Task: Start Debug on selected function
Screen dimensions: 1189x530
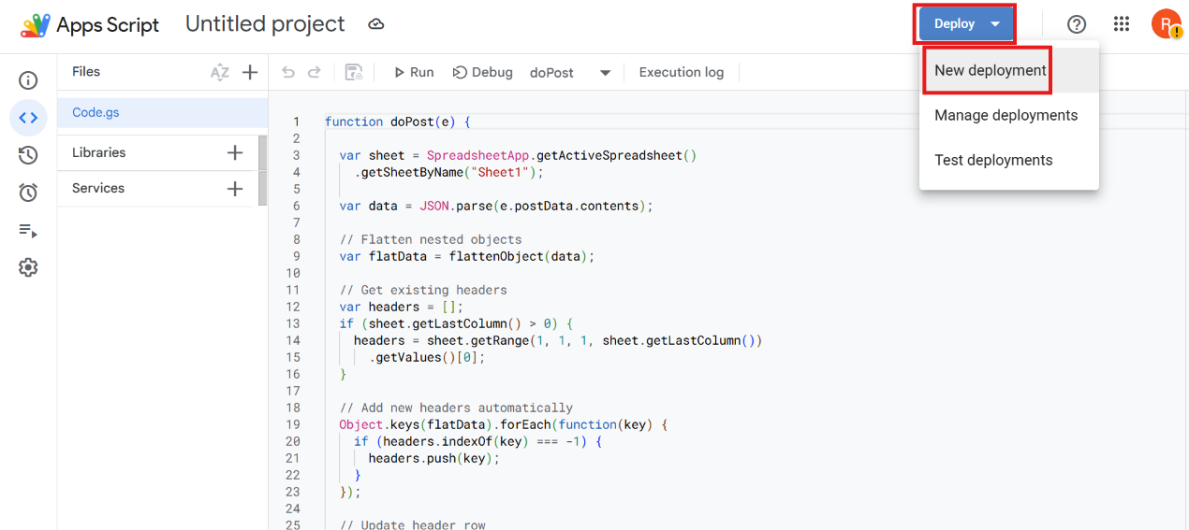Action: pyautogui.click(x=483, y=72)
